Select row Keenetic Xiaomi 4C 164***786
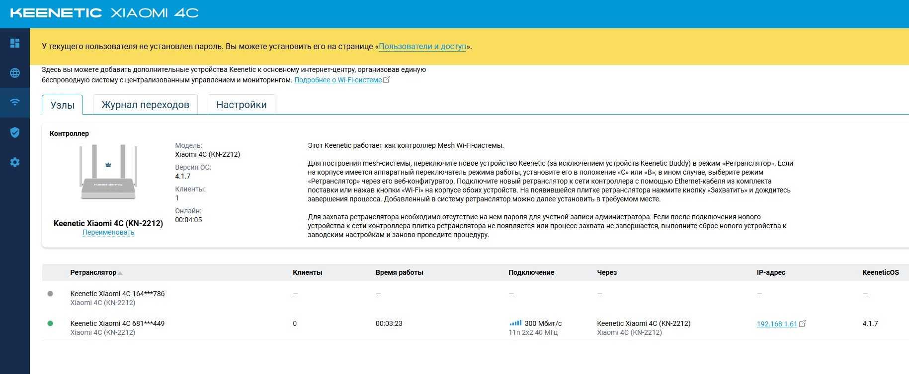The image size is (909, 374). 475,298
